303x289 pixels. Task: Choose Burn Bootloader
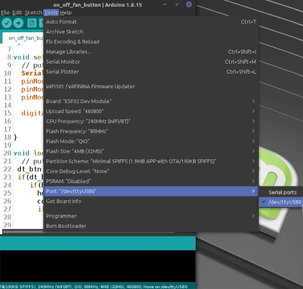click(x=151, y=226)
